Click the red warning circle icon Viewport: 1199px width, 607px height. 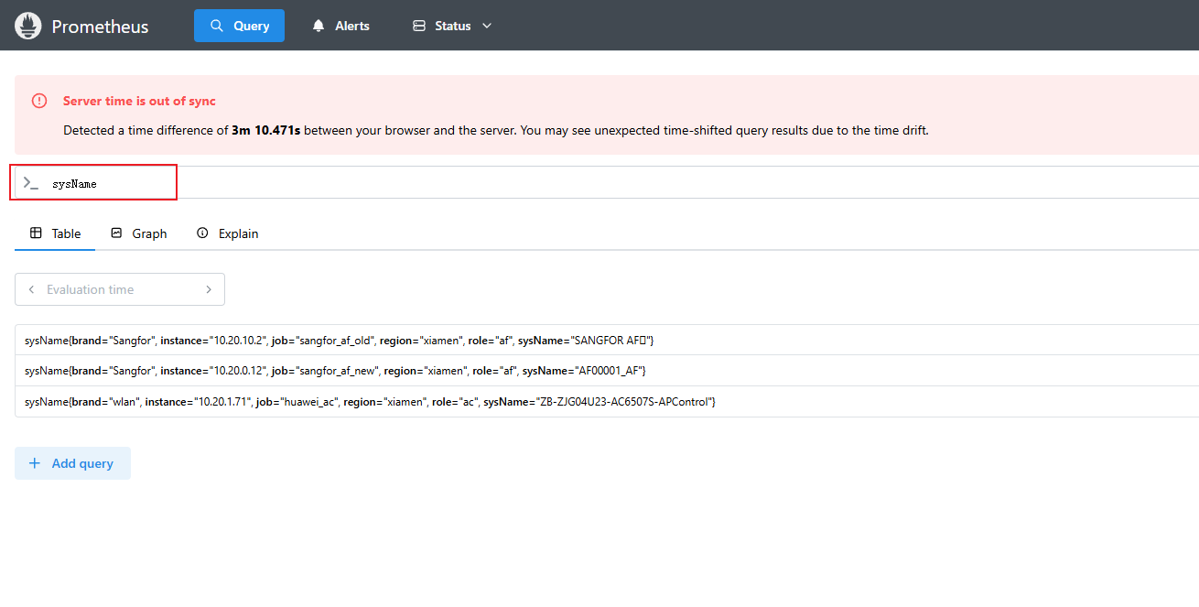tap(39, 101)
